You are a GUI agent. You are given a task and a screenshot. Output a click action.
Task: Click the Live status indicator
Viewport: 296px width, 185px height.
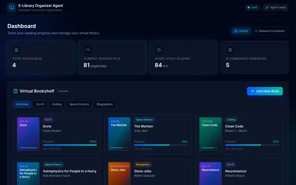click(x=252, y=7)
